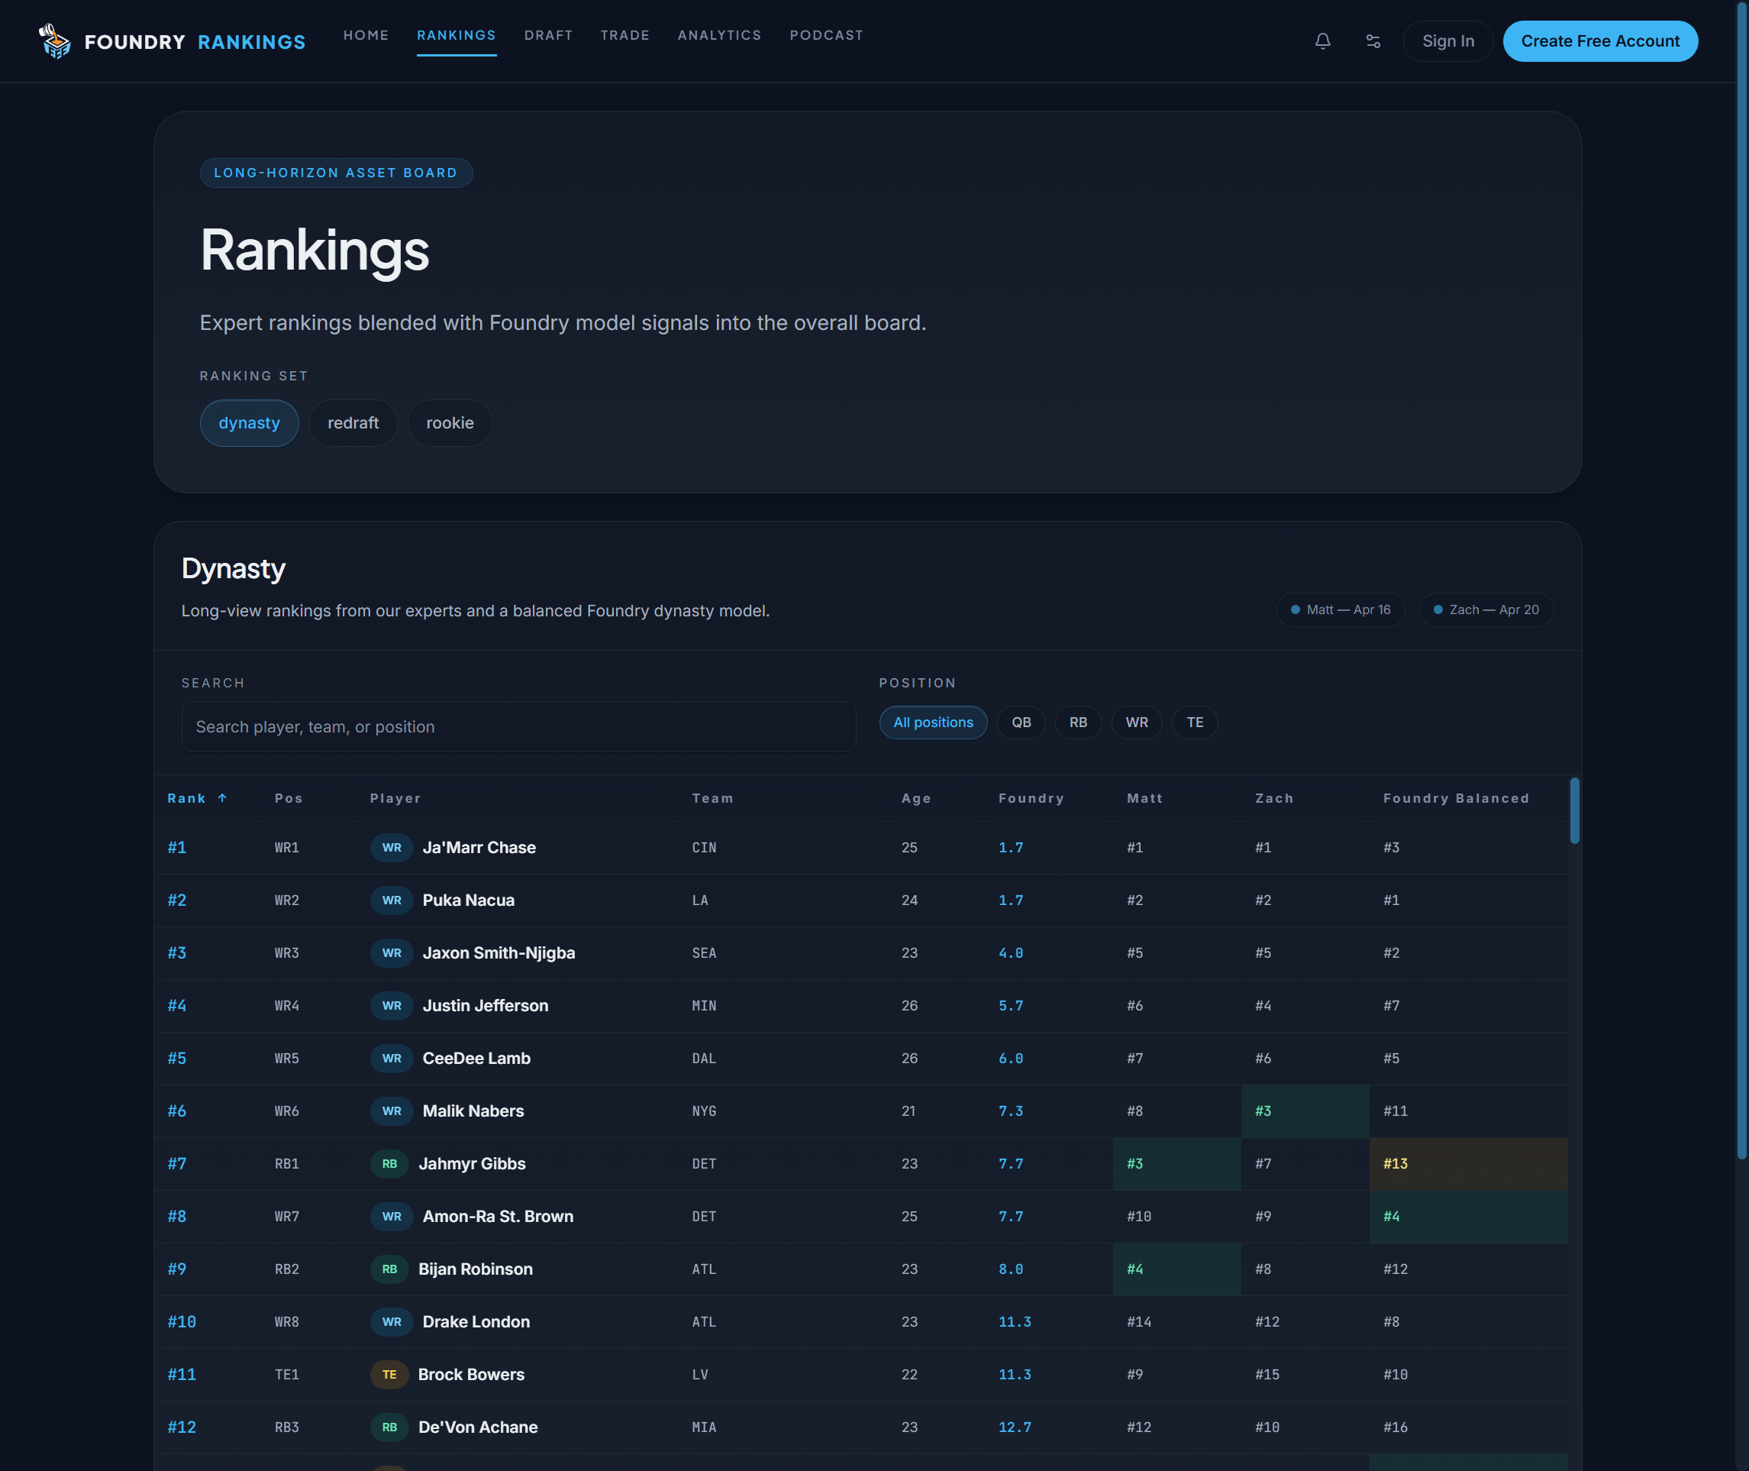Click Justin Jefferson's team MIN
Viewport: 1749px width, 1471px height.
point(704,1007)
